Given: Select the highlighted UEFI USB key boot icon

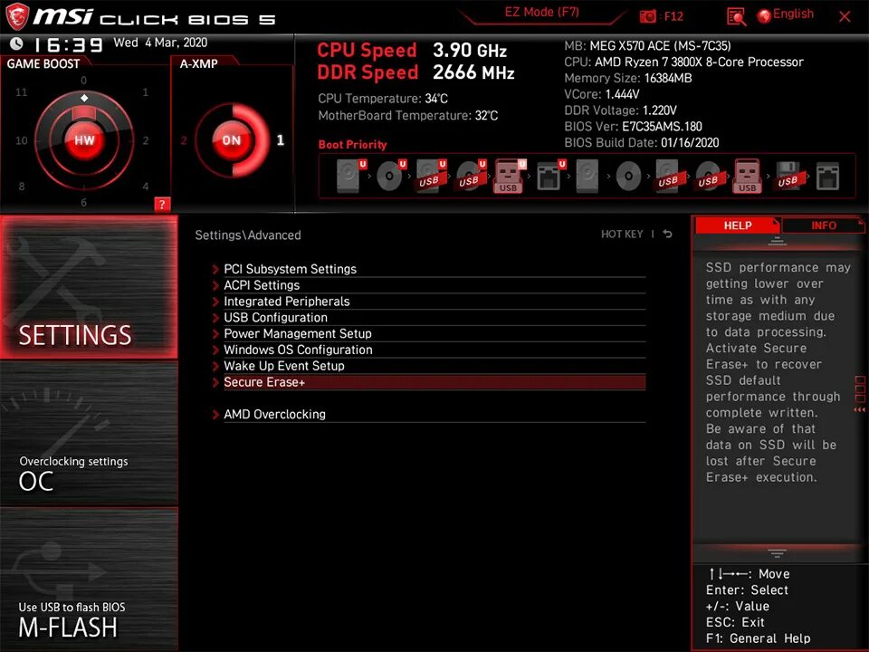Looking at the screenshot, I should click(510, 176).
